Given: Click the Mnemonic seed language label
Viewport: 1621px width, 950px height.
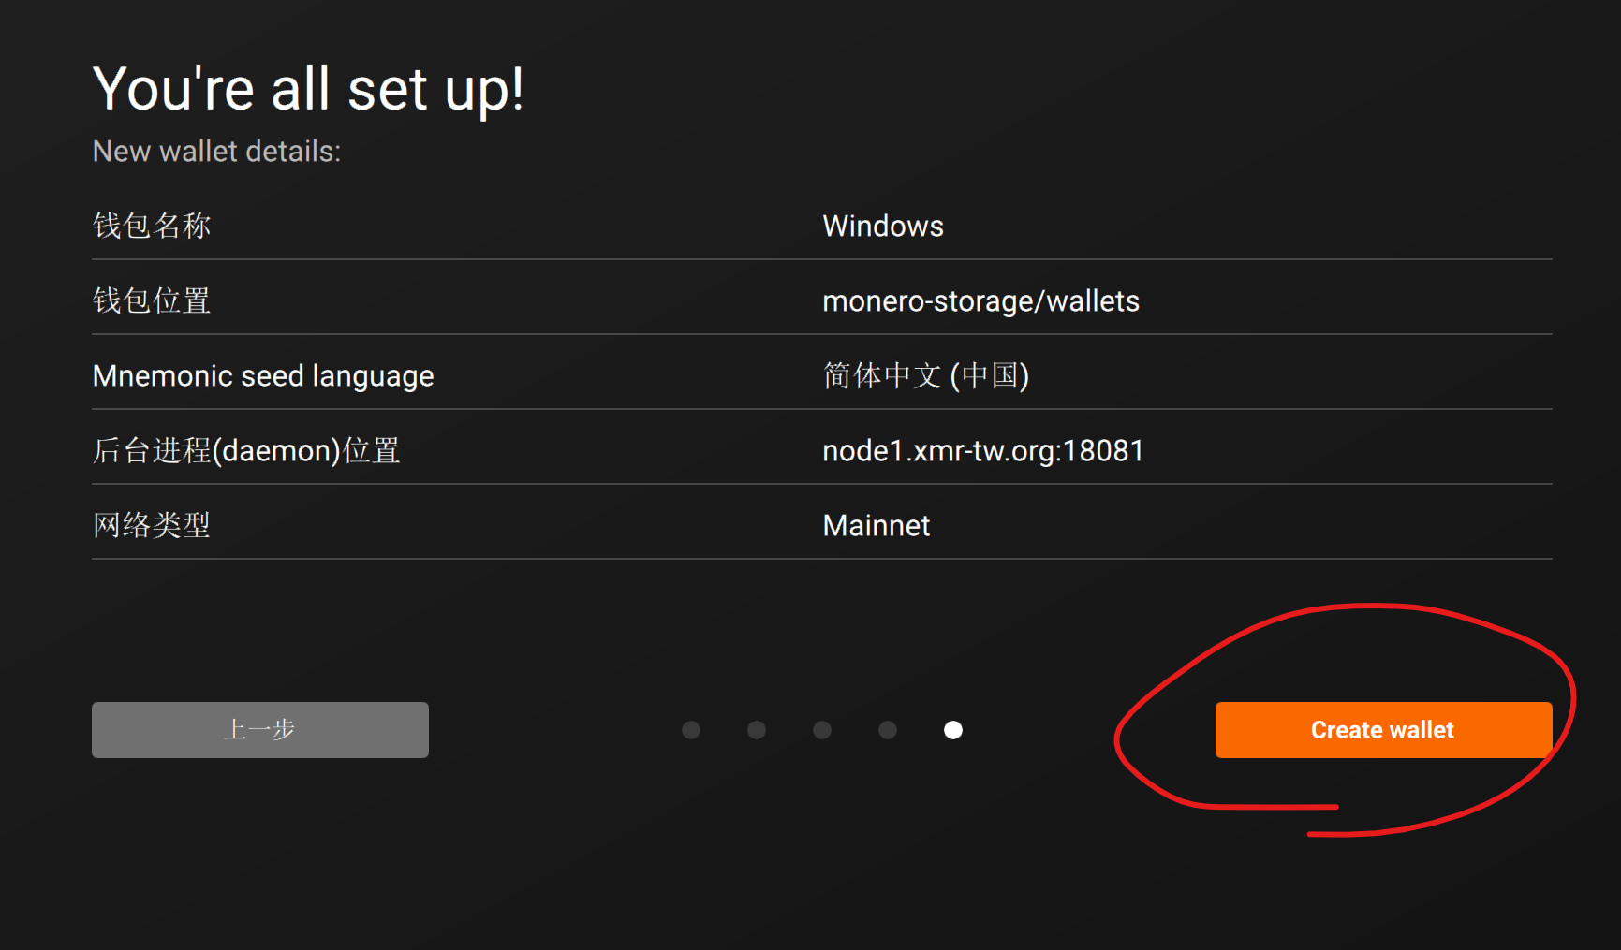Looking at the screenshot, I should pyautogui.click(x=263, y=375).
